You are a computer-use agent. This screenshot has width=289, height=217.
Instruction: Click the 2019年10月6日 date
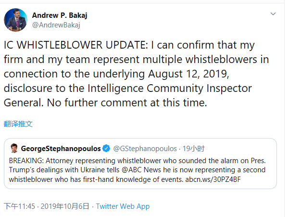(65, 206)
